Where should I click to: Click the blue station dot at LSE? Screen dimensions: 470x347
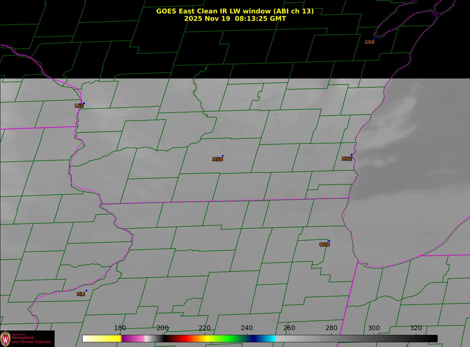pyautogui.click(x=84, y=103)
